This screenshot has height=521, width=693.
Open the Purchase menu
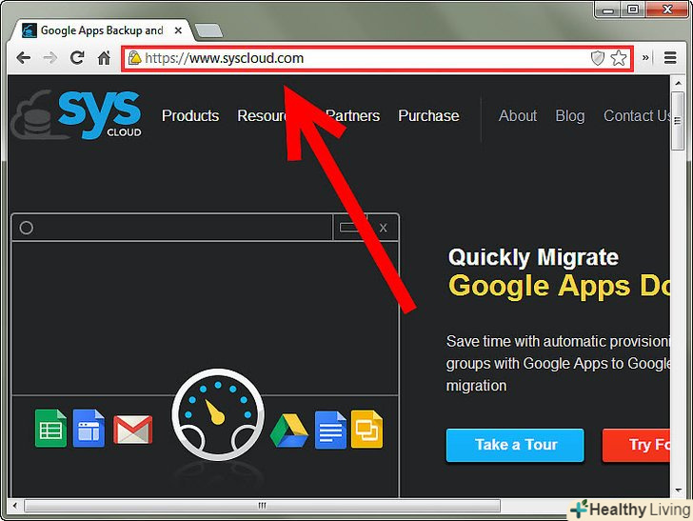[428, 116]
